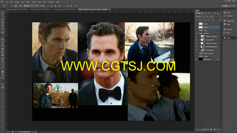
Task: Click the filter for type layers icon
Action: click(212, 13)
